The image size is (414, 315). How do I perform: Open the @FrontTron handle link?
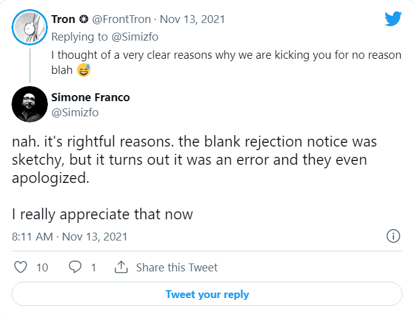tap(121, 19)
